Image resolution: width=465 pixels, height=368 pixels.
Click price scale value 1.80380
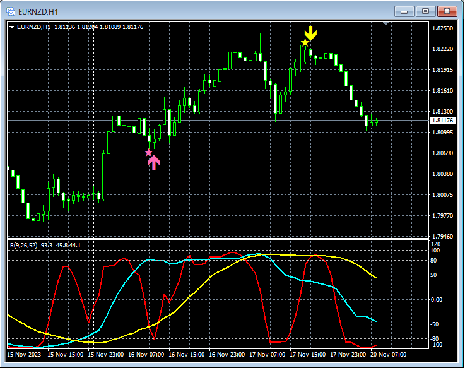coord(442,174)
